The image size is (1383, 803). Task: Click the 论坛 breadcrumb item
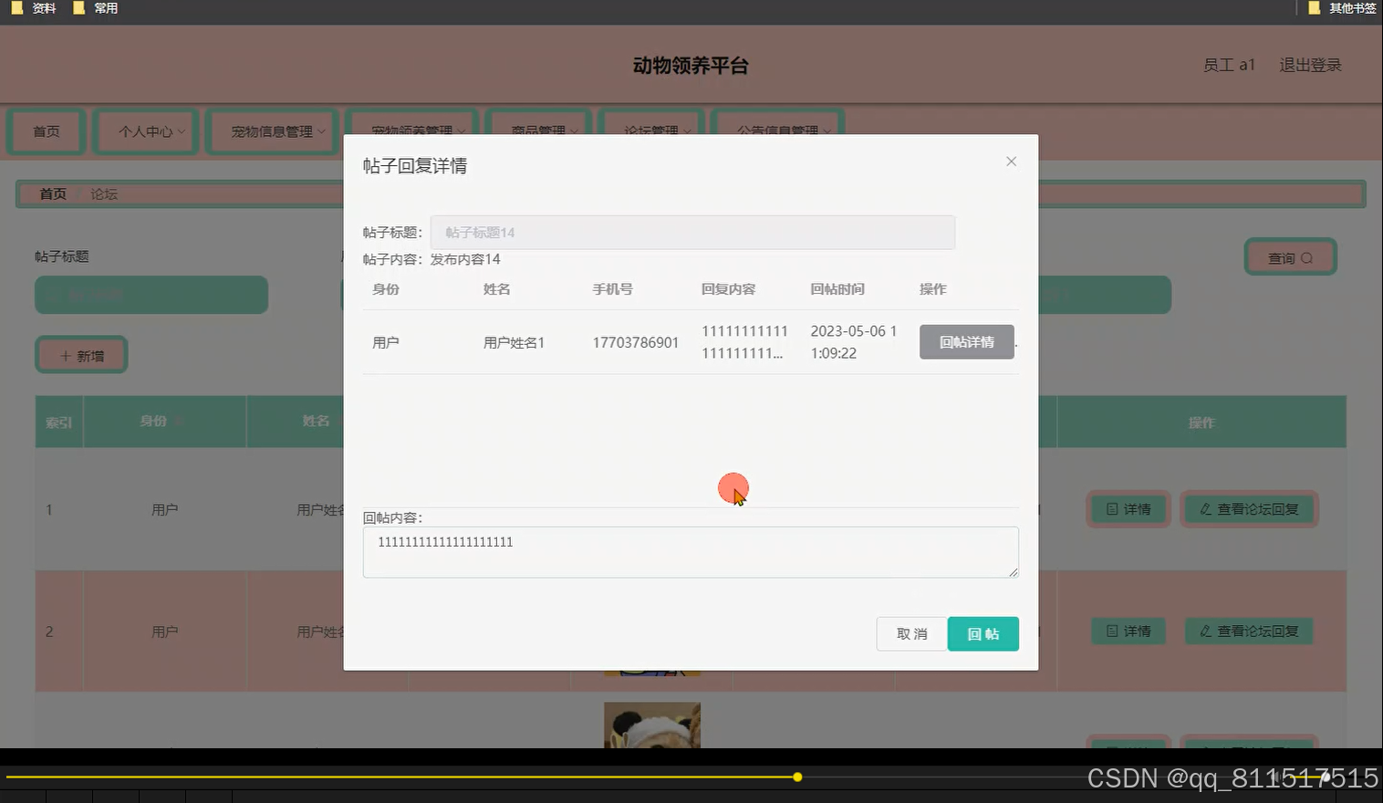pos(103,193)
